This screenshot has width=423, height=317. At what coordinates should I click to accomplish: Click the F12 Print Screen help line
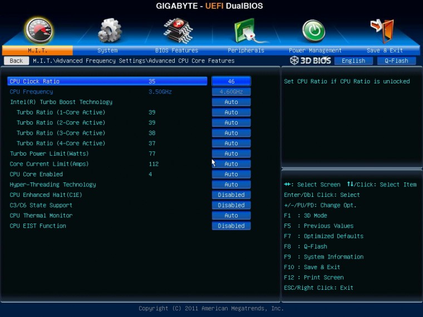pos(314,278)
